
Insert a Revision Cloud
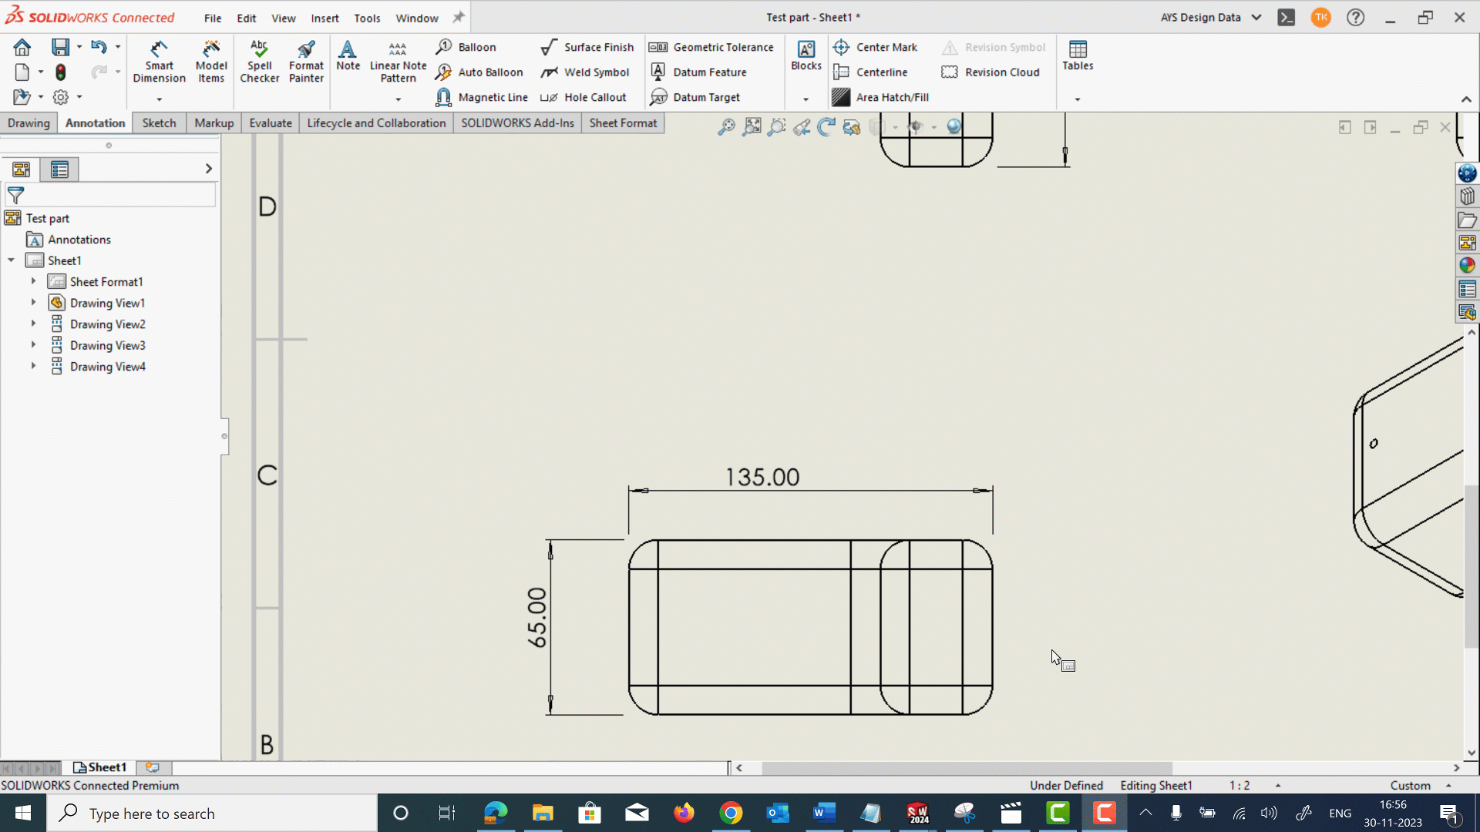tap(991, 72)
